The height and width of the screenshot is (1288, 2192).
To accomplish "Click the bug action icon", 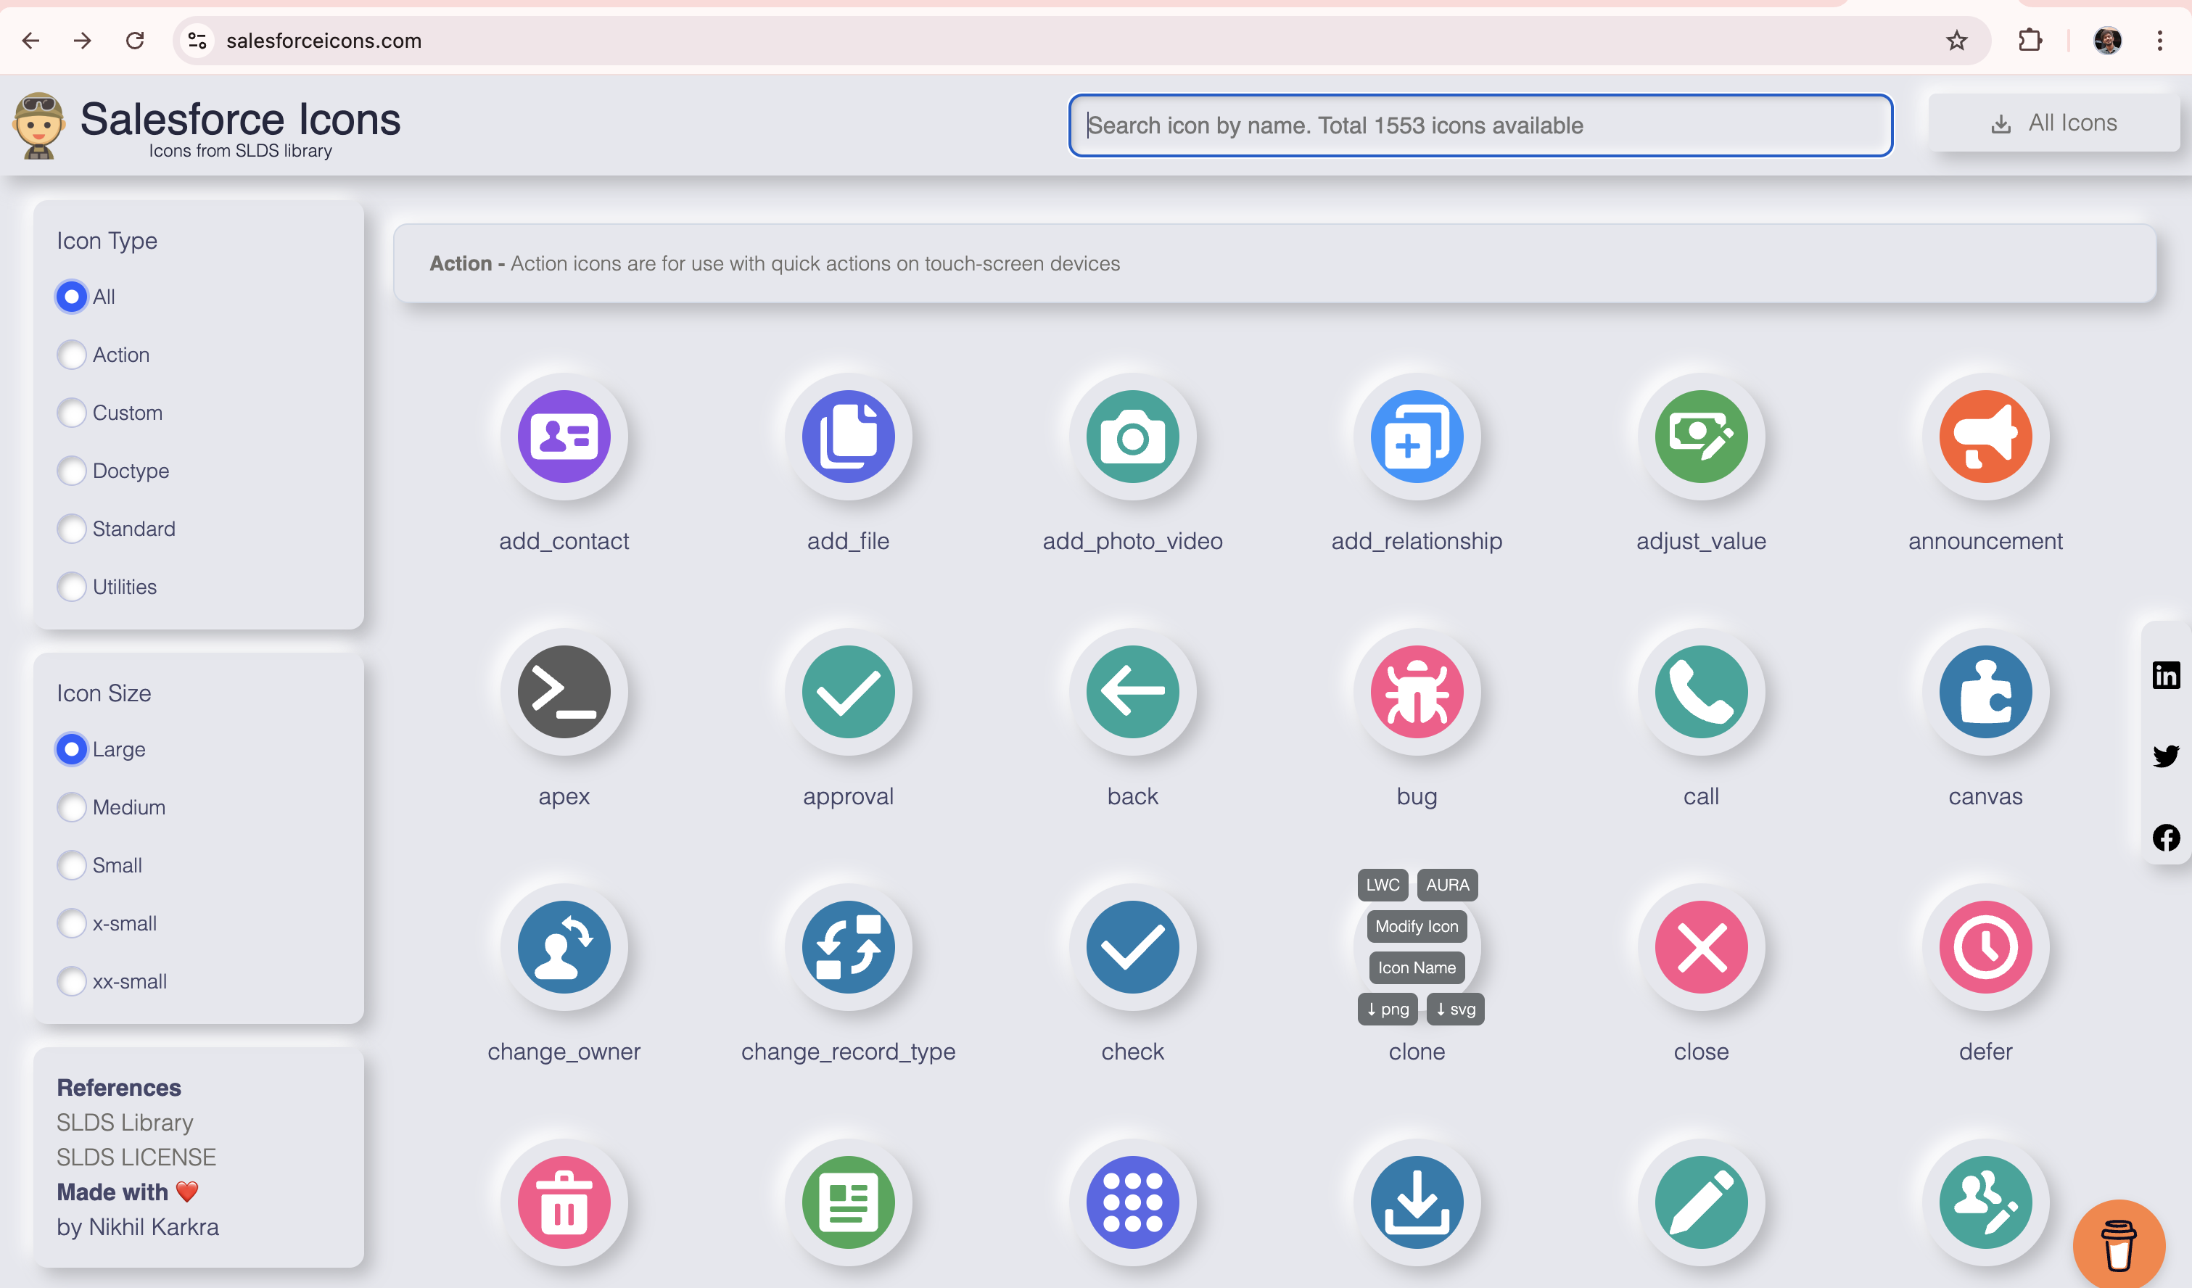I will [1416, 691].
